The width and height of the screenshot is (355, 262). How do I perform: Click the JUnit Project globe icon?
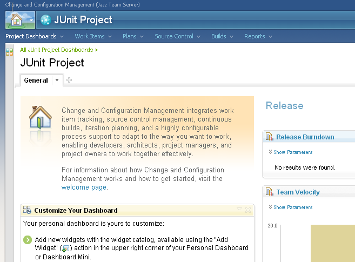click(x=46, y=20)
